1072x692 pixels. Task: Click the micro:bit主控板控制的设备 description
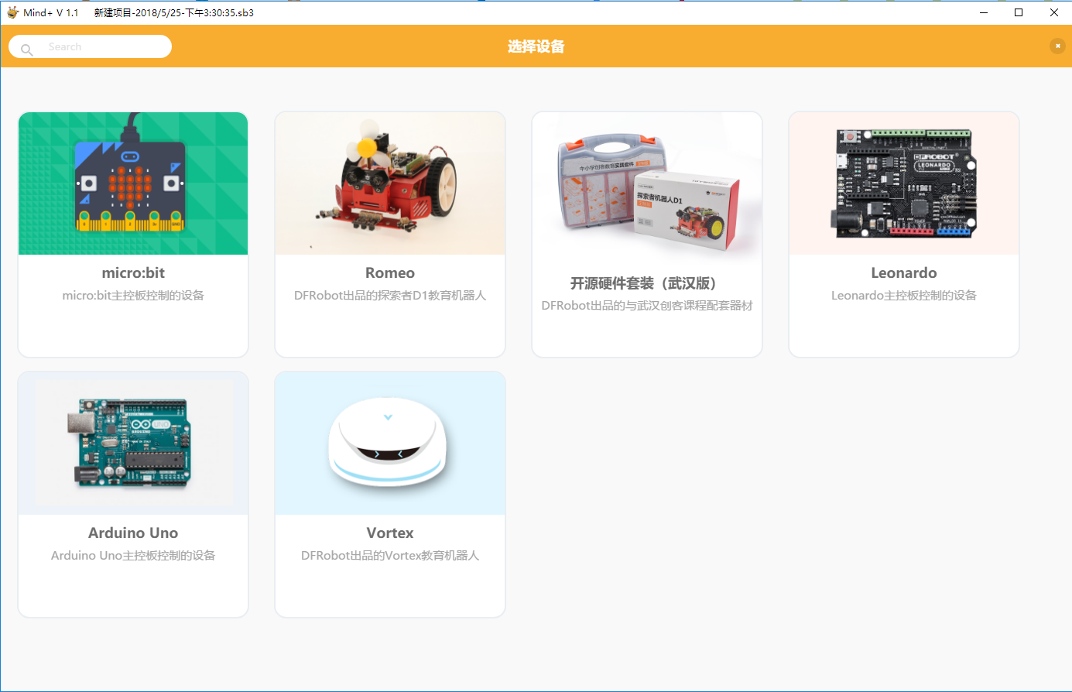(133, 295)
